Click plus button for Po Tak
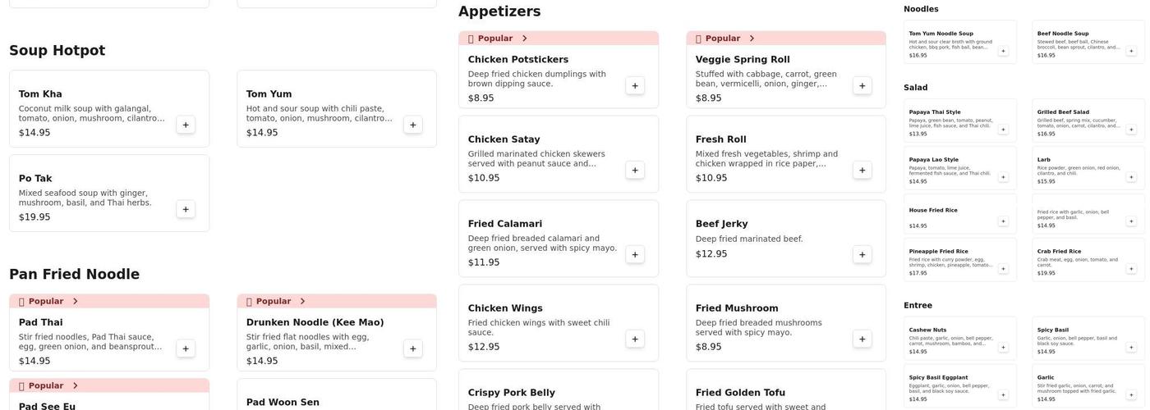The image size is (1150, 410). pyautogui.click(x=186, y=209)
